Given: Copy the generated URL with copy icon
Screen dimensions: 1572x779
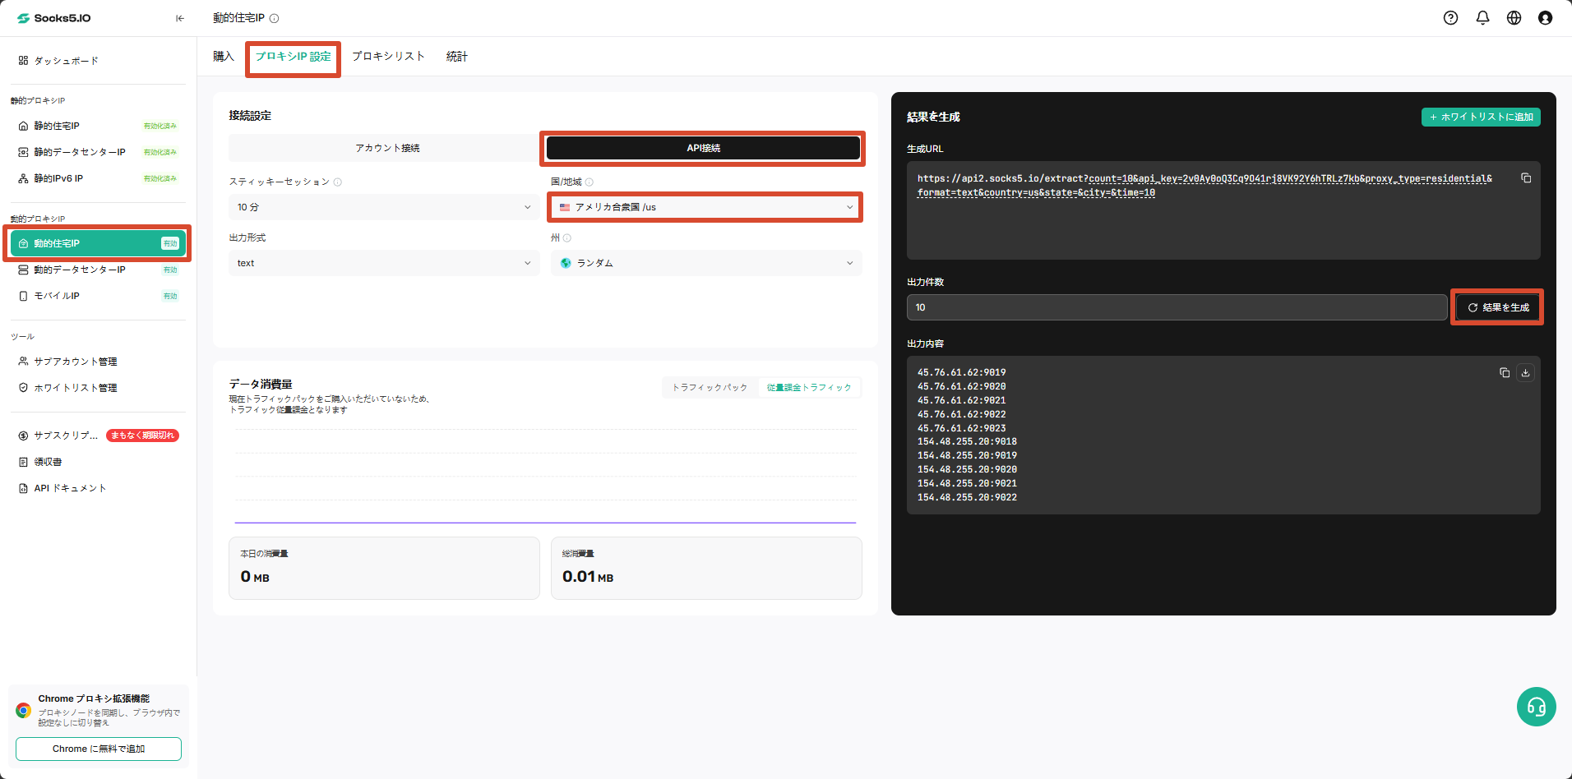Looking at the screenshot, I should point(1526,178).
